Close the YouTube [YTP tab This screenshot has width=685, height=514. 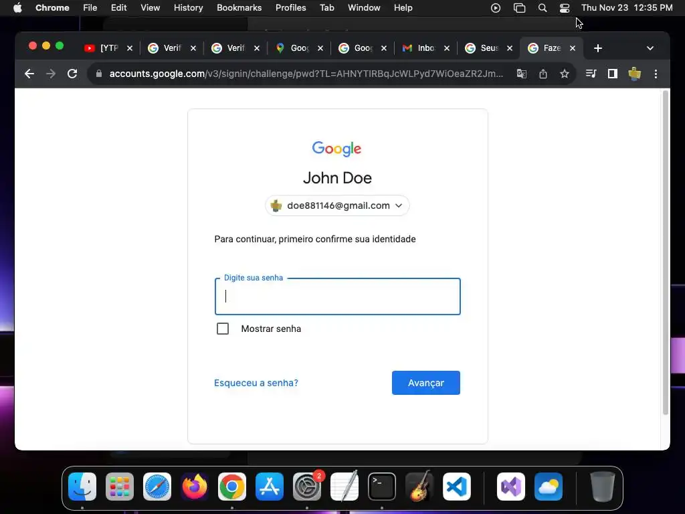click(x=130, y=48)
